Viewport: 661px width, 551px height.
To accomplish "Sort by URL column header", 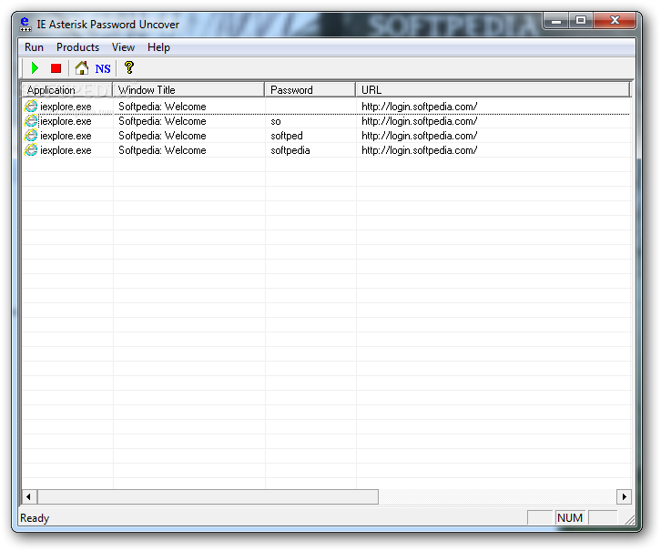I will click(493, 90).
